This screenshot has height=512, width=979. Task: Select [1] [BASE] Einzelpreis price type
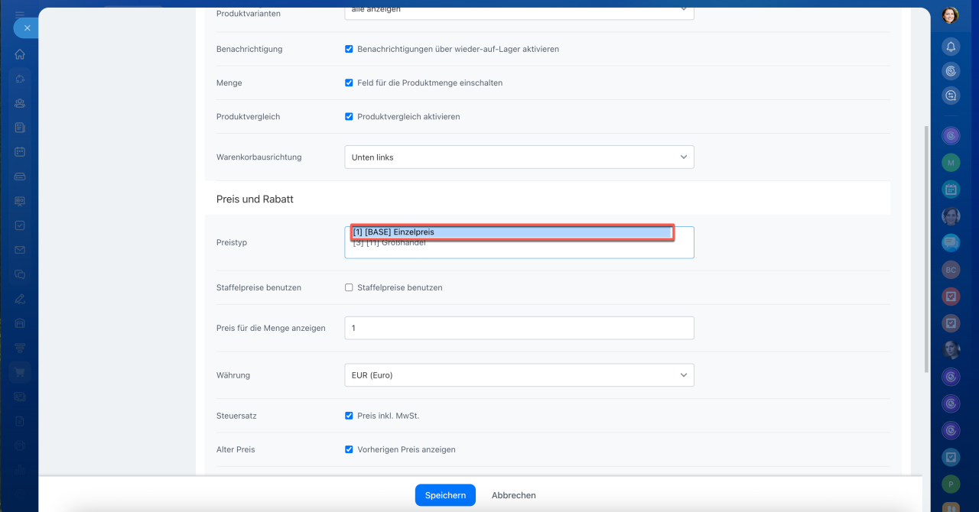(x=511, y=232)
